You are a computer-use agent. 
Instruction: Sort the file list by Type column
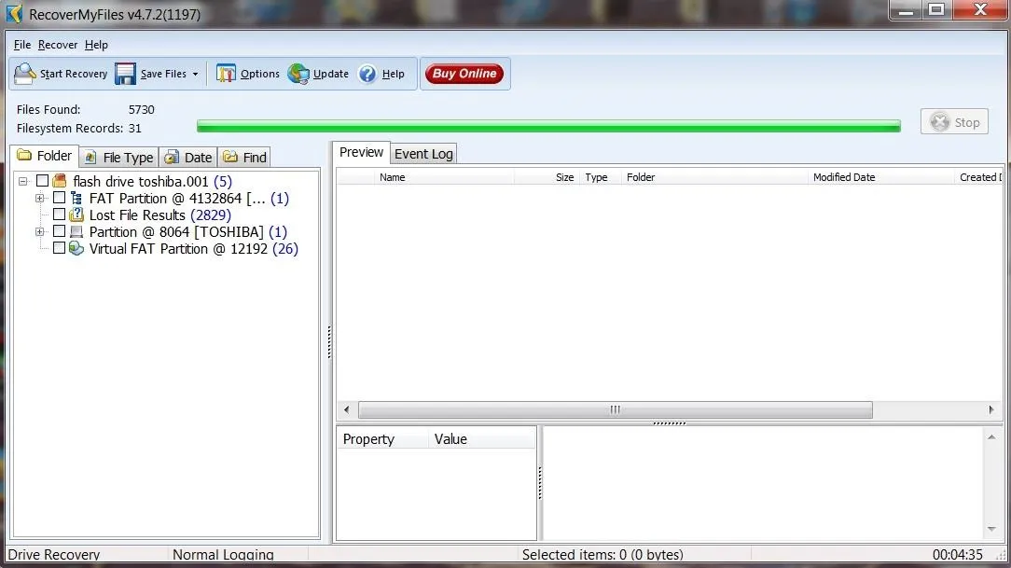tap(601, 177)
